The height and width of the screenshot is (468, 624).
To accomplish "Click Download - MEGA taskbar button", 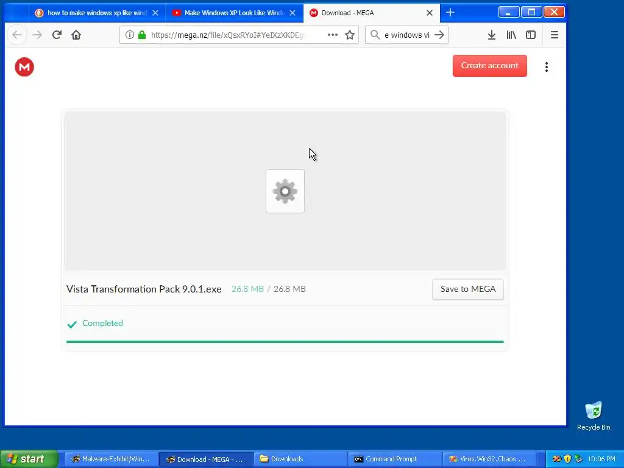I will (x=205, y=459).
